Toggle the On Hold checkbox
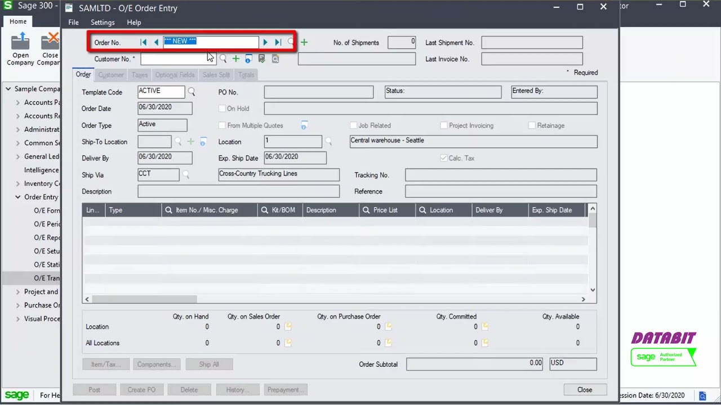 tap(222, 109)
